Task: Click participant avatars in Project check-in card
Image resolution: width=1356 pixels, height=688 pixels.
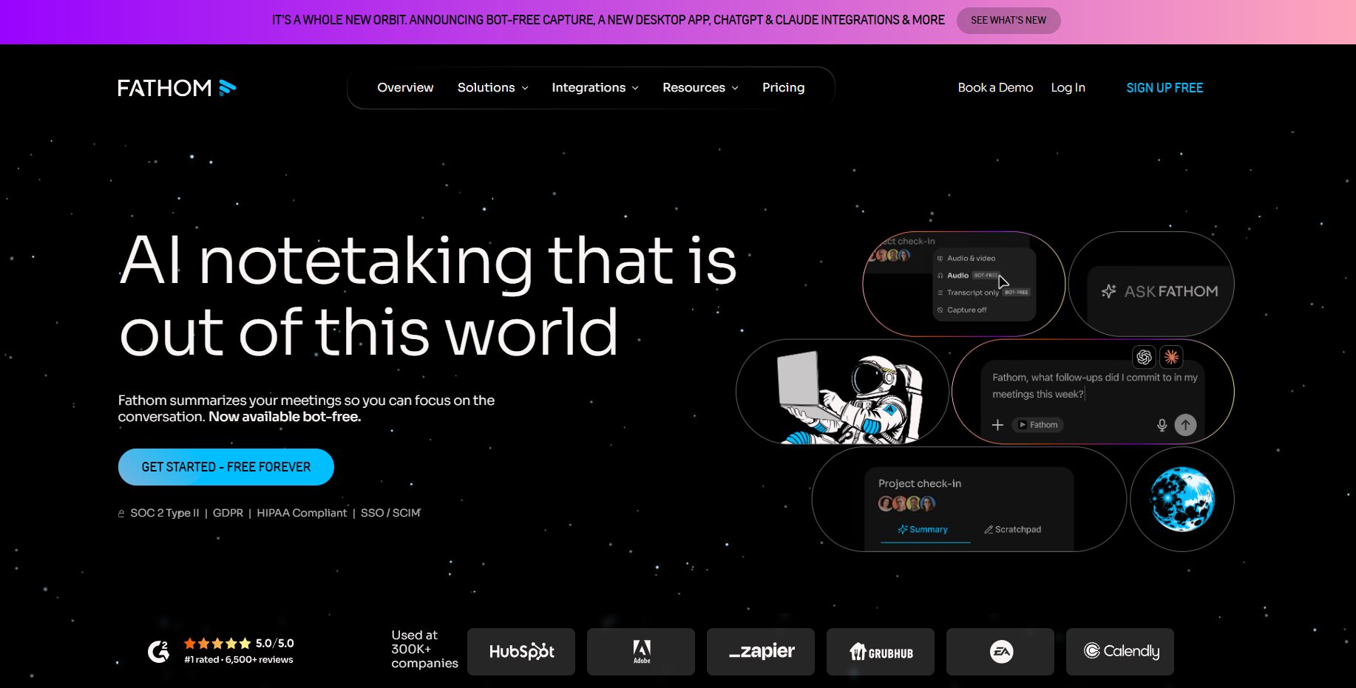Action: pos(907,503)
